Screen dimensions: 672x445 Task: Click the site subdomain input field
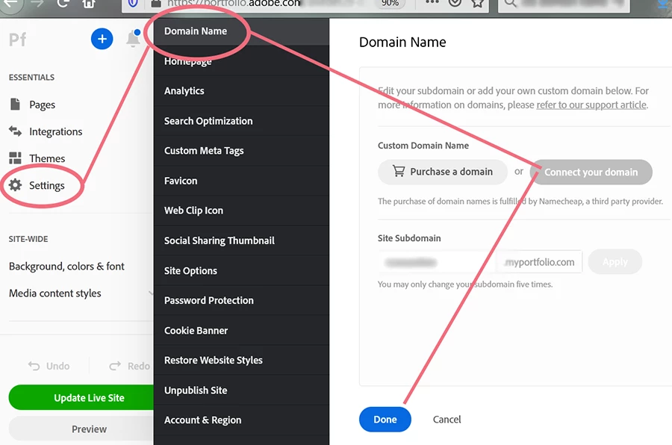point(436,262)
